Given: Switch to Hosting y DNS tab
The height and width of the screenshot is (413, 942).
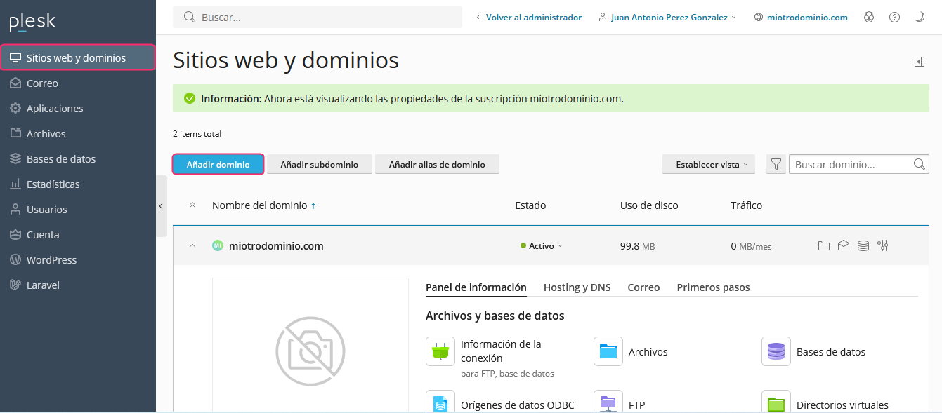Looking at the screenshot, I should (577, 287).
